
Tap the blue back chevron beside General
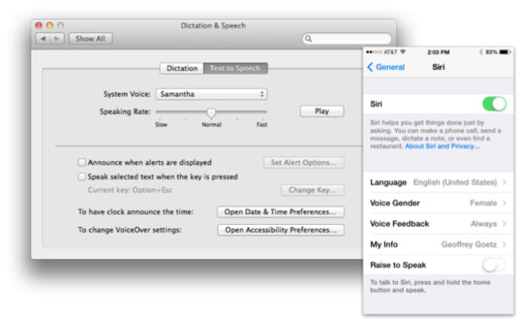(370, 68)
